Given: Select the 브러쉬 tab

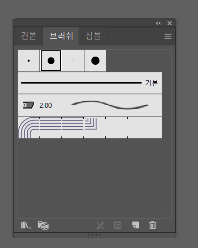Looking at the screenshot, I should (x=61, y=36).
